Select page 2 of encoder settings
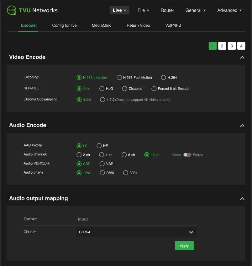 pos(222,46)
